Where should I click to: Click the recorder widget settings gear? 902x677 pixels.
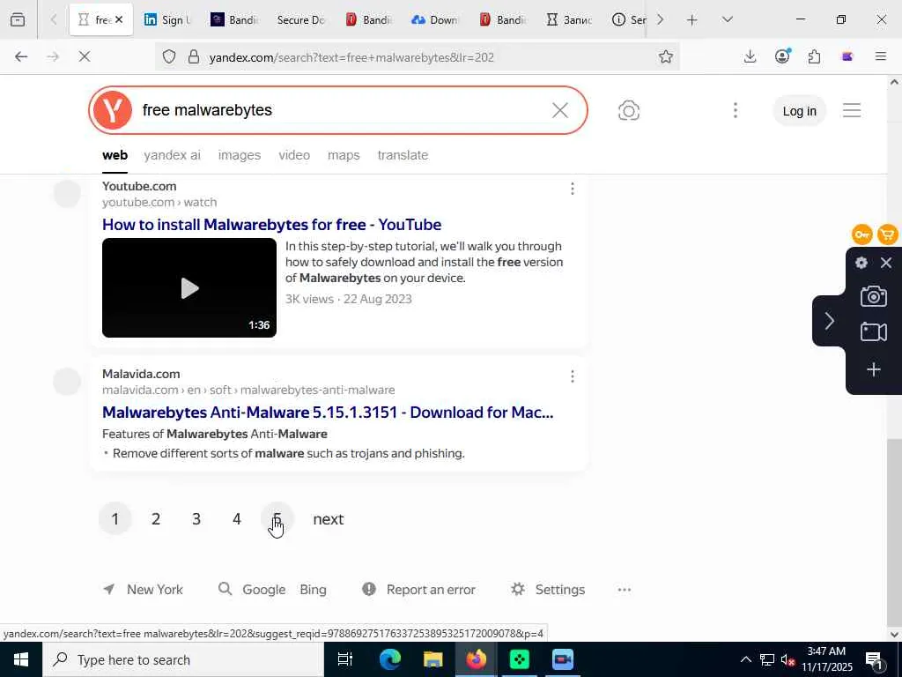tap(861, 263)
